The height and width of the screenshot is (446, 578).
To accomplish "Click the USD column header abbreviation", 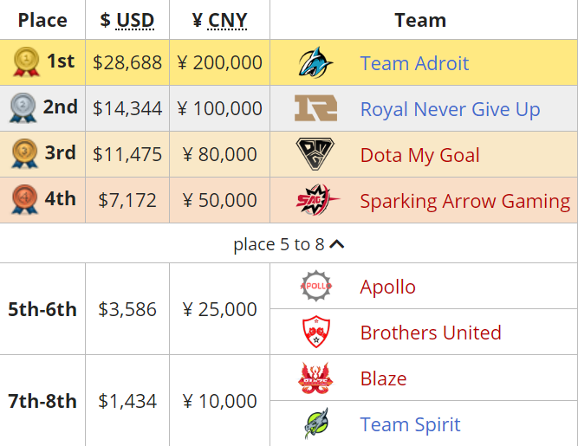I will [135, 20].
